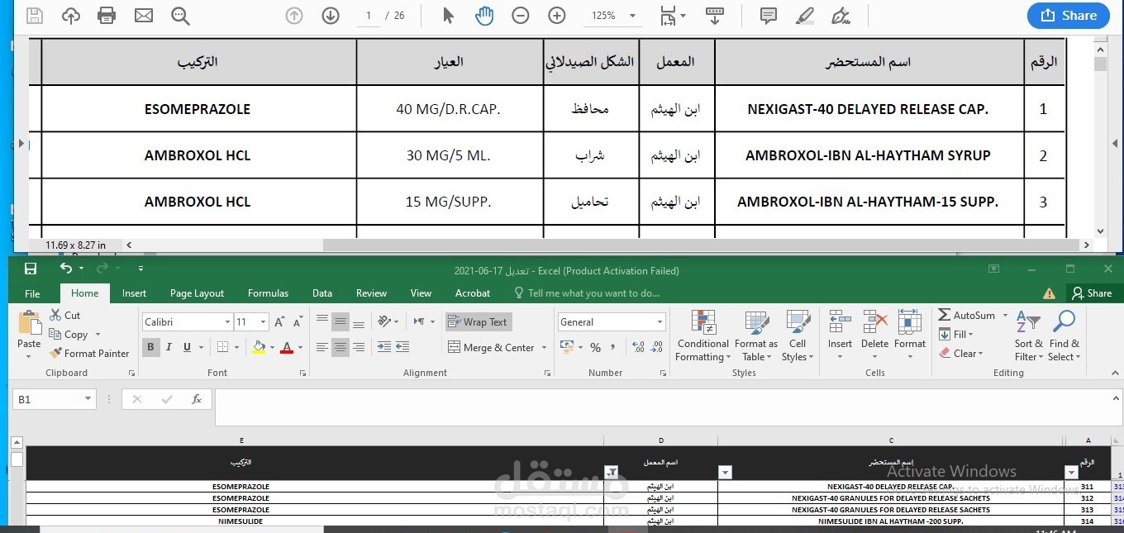Switch to the View ribbon tab
The height and width of the screenshot is (533, 1124).
421,293
